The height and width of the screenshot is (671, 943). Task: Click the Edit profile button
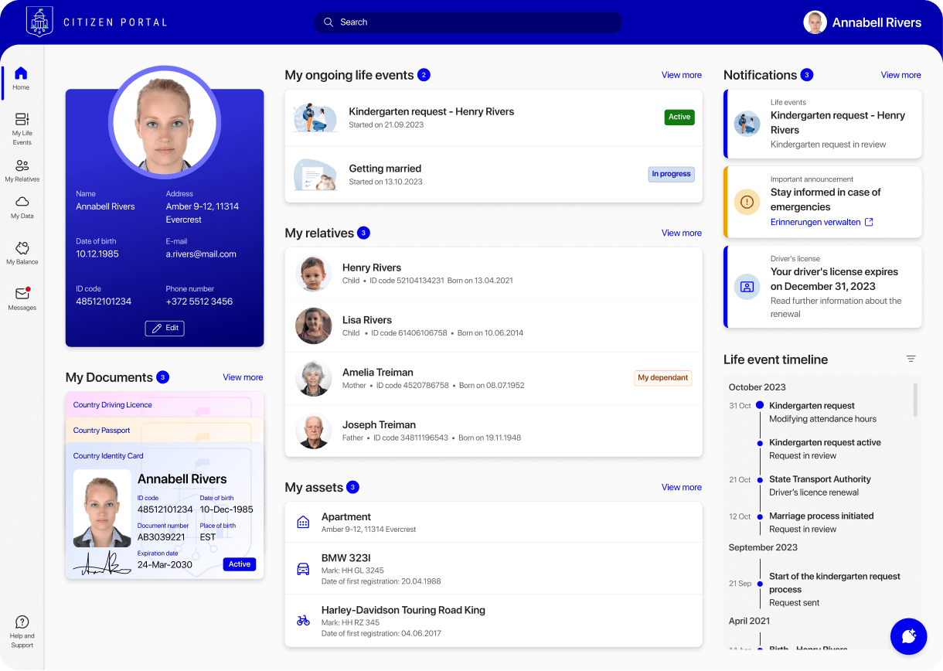tap(165, 328)
